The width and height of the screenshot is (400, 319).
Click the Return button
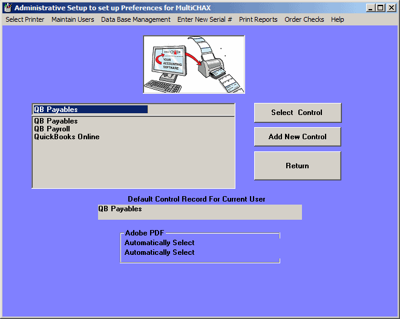coord(298,166)
